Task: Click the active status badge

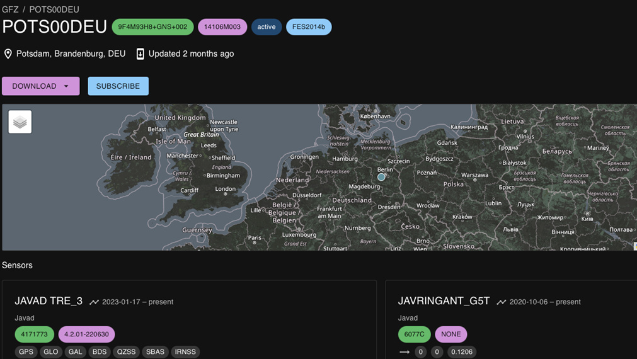Action: (x=267, y=27)
